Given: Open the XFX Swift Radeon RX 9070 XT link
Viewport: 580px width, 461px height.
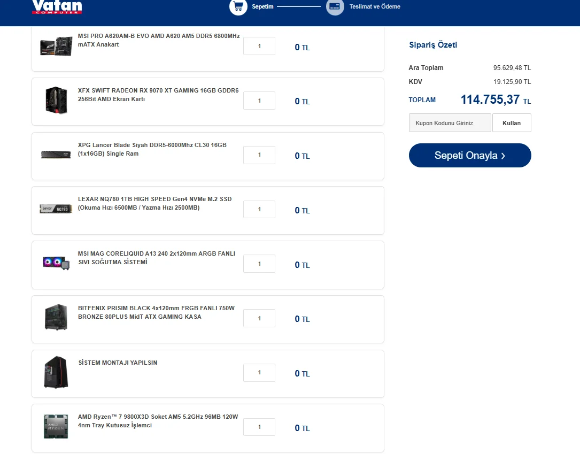Looking at the screenshot, I should tap(158, 95).
